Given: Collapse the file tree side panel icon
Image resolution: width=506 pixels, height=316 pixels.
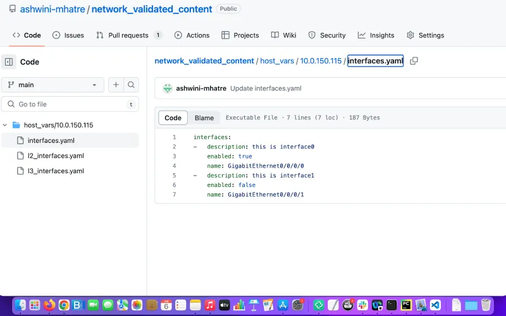Looking at the screenshot, I should pos(9,62).
